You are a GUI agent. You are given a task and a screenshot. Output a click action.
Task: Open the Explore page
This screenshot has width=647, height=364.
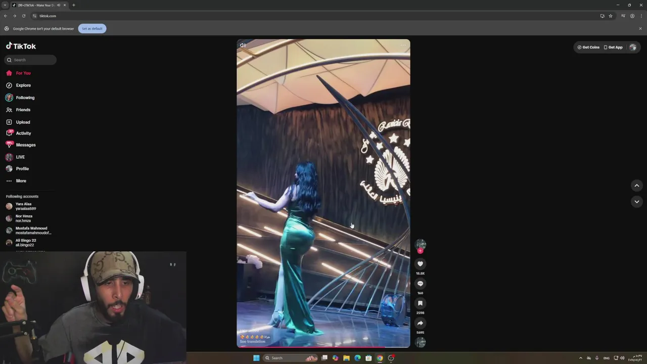[x=19, y=85]
